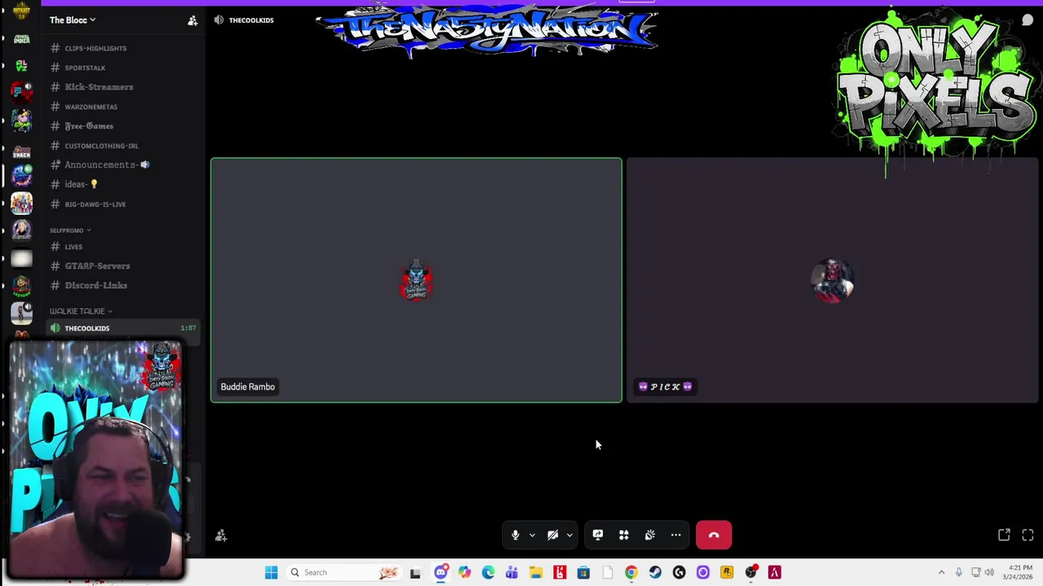Image resolution: width=1043 pixels, height=586 pixels.
Task: Open the SPORTSTALK channel
Action: tap(85, 68)
